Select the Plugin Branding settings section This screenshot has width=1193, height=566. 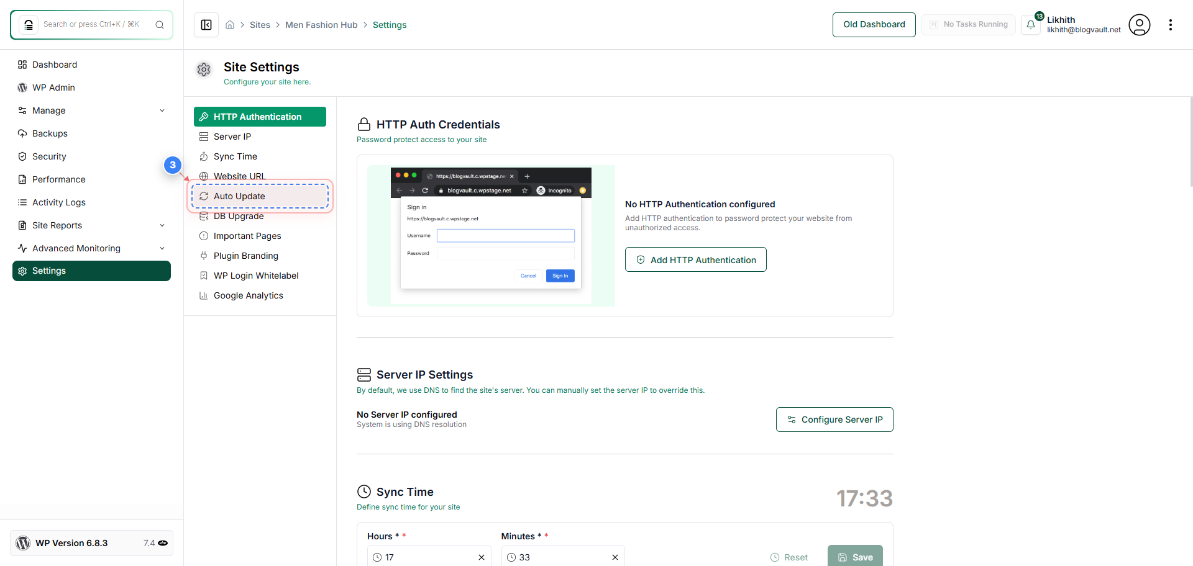[x=245, y=256]
